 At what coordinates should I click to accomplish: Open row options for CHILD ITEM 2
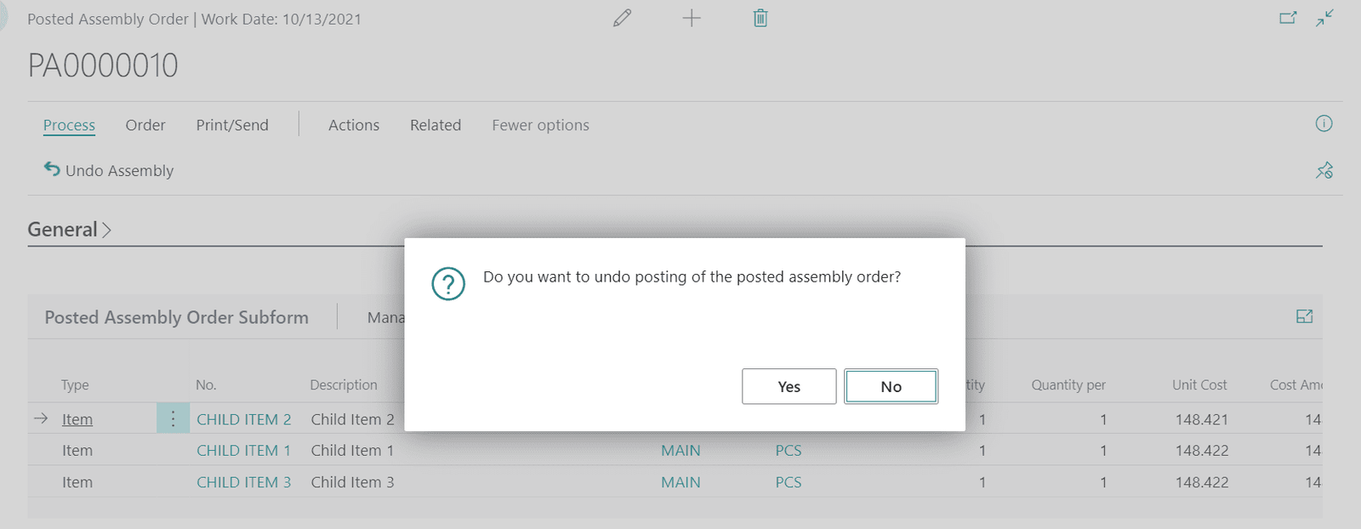(x=173, y=418)
